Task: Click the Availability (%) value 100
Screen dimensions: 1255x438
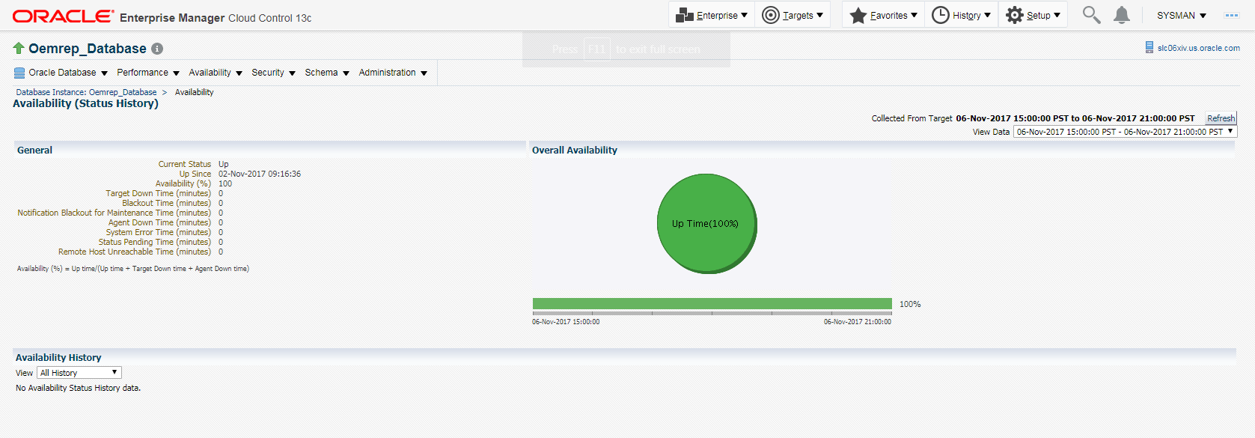Action: [x=225, y=183]
